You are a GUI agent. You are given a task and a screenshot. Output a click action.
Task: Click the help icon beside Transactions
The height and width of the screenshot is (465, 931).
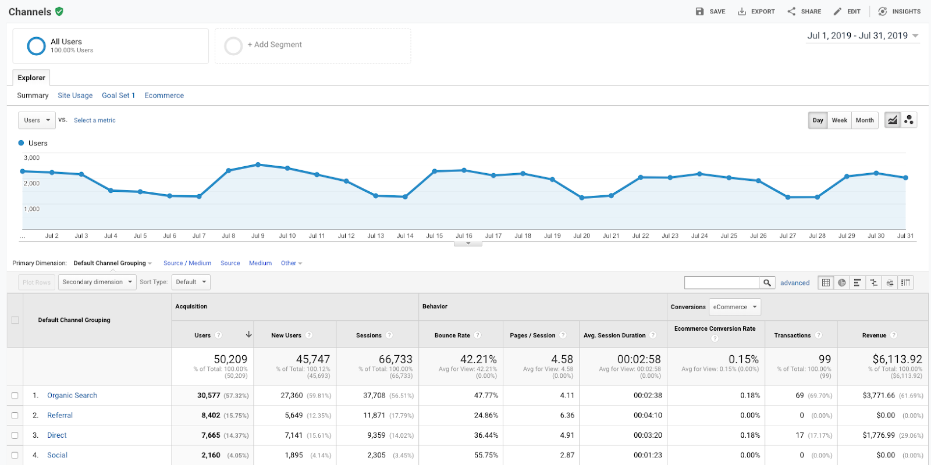pyautogui.click(x=819, y=335)
